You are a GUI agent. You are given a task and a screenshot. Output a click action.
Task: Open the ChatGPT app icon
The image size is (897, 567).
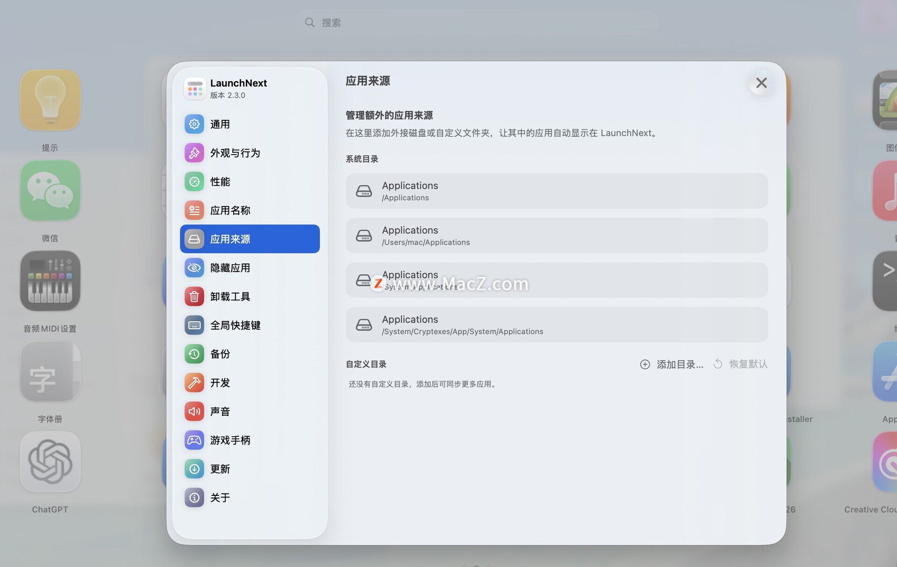click(x=50, y=462)
